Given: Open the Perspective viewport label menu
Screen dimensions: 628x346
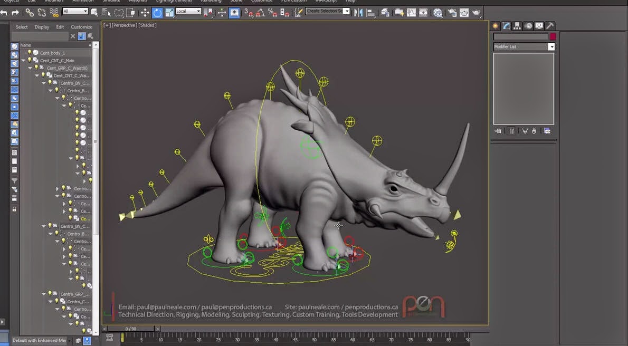Looking at the screenshot, I should 124,25.
